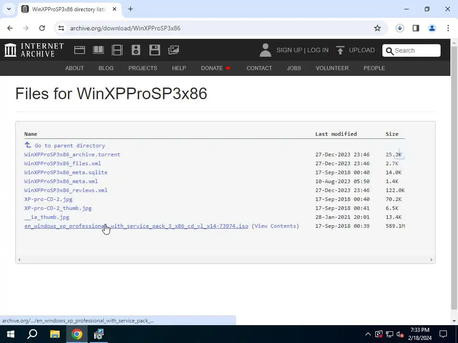Open the Chrome three-dot menu
This screenshot has height=343, width=458.
pos(448,28)
